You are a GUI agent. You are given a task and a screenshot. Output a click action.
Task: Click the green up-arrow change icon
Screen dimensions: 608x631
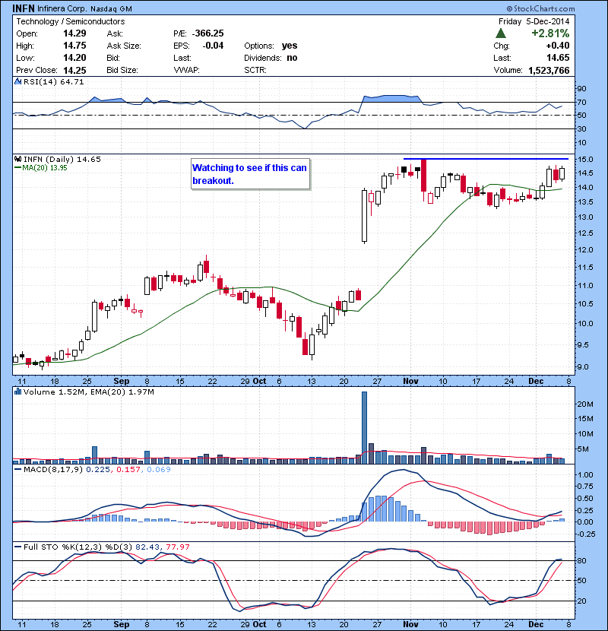[x=501, y=33]
